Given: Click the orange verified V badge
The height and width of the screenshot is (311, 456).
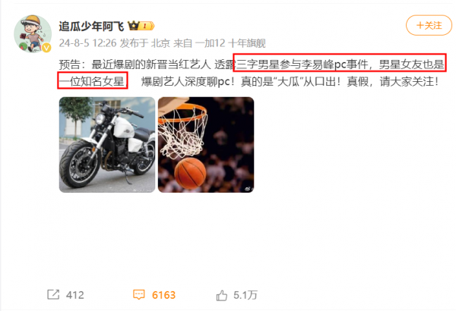Looking at the screenshot, I should coord(46,47).
